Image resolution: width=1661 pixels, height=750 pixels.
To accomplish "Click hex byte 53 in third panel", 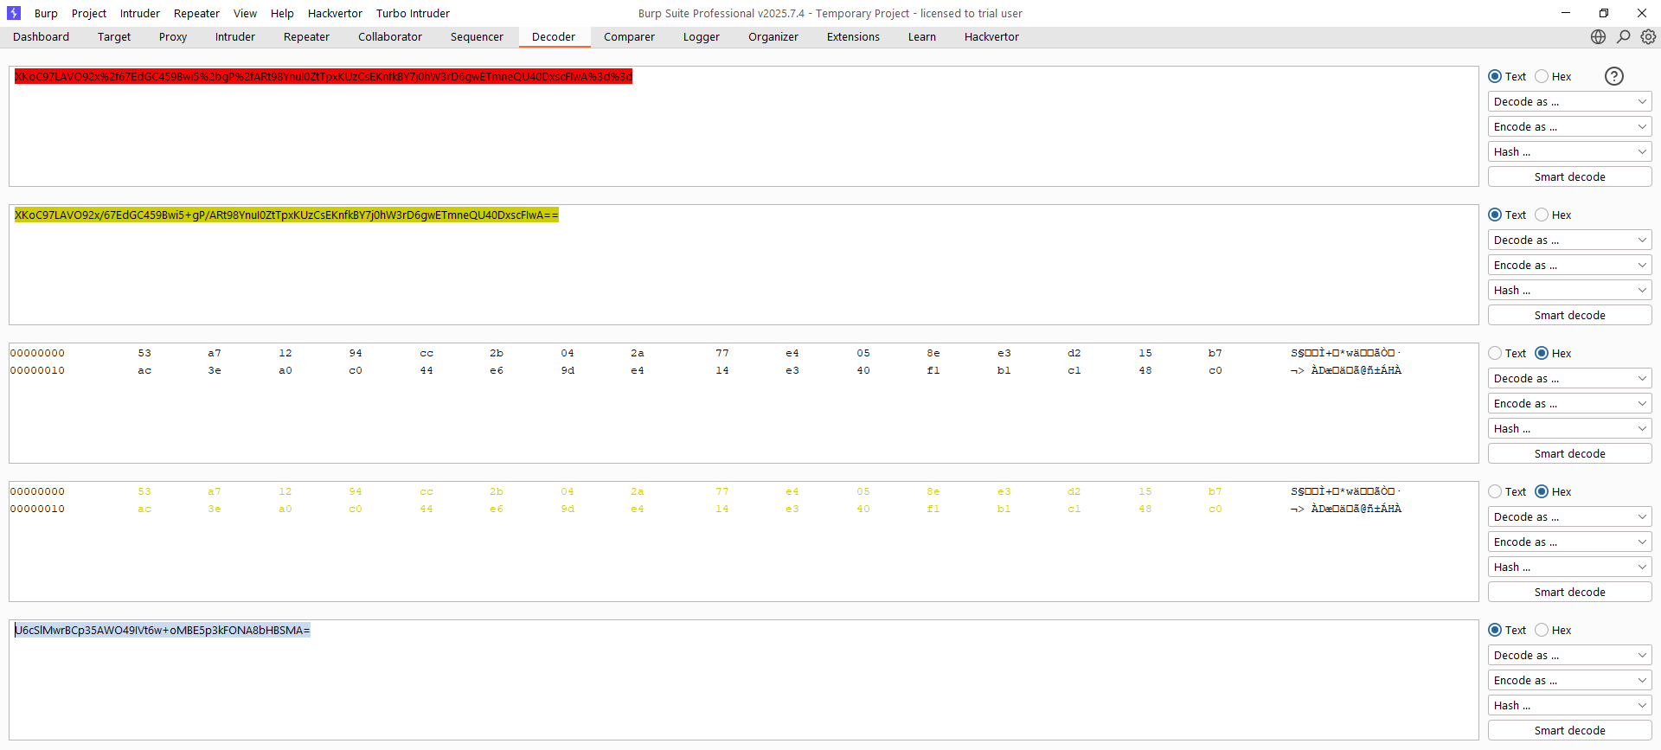I will click(x=144, y=353).
